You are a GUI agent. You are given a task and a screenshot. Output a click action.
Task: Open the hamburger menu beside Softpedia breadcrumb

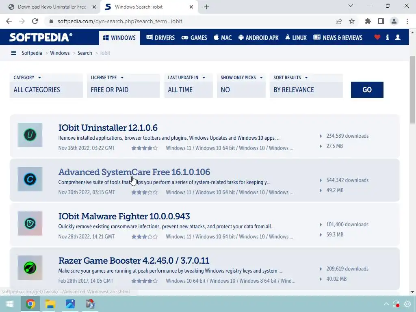[13, 53]
